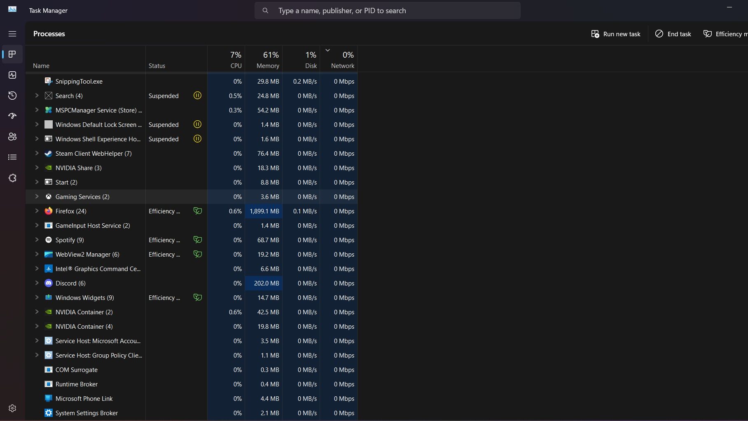The height and width of the screenshot is (421, 748).
Task: Click the End task button
Action: pyautogui.click(x=673, y=34)
